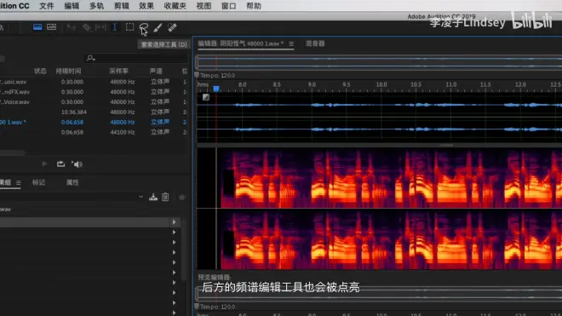
Task: Select the _usic.wav file row
Action: point(94,82)
